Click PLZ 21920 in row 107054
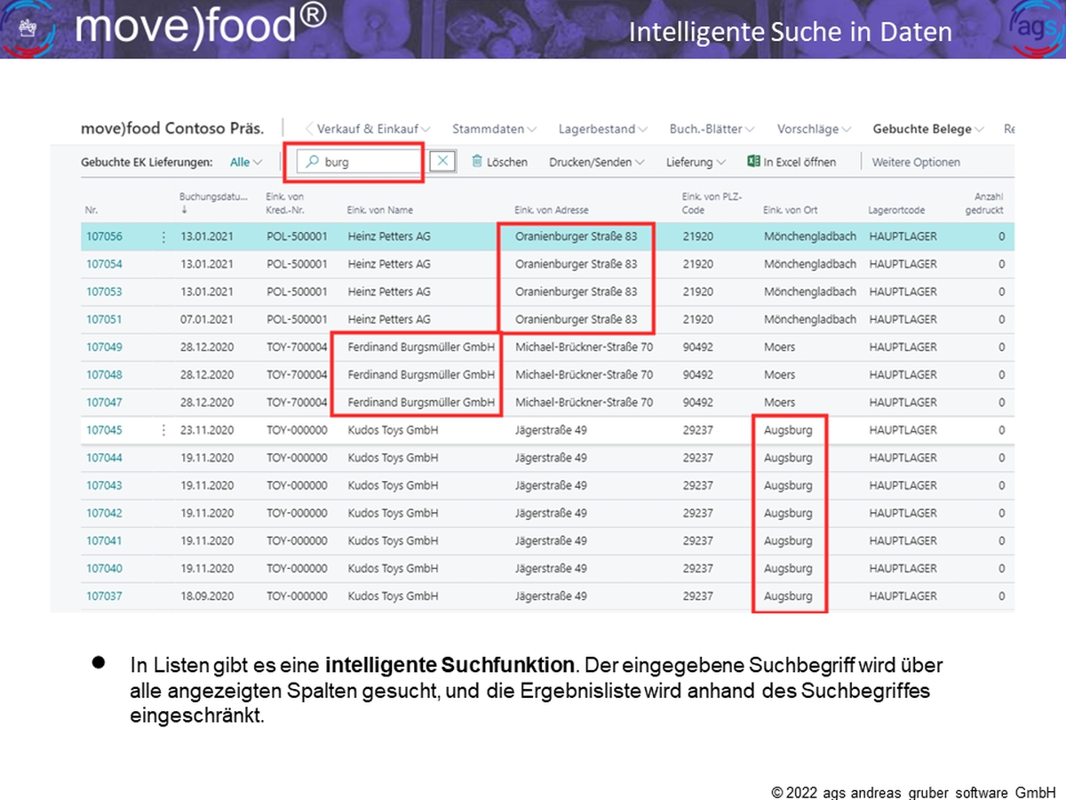1066x800 pixels. pyautogui.click(x=697, y=265)
